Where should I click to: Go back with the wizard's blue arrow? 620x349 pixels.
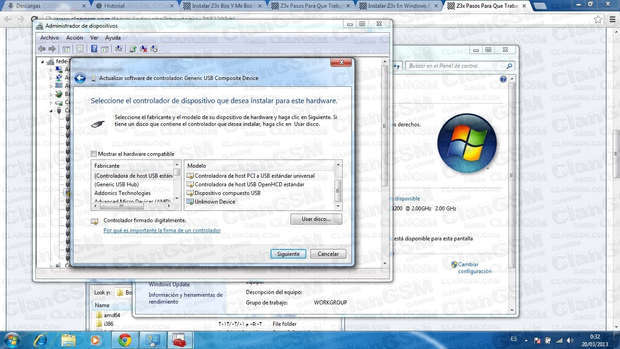click(80, 78)
